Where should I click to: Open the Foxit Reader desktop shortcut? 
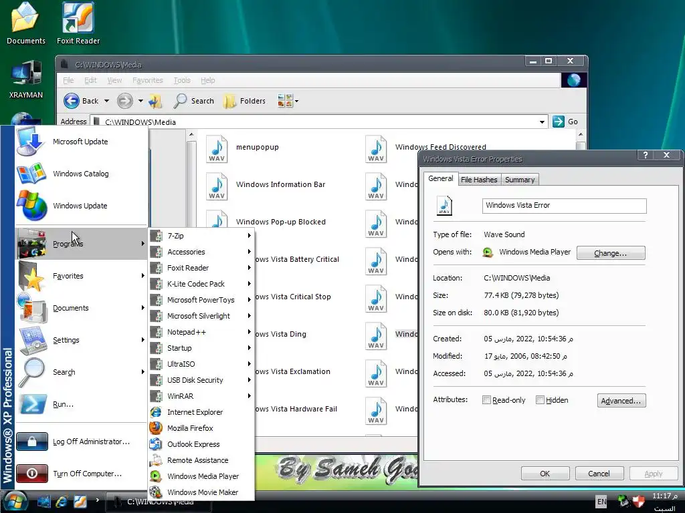click(78, 23)
